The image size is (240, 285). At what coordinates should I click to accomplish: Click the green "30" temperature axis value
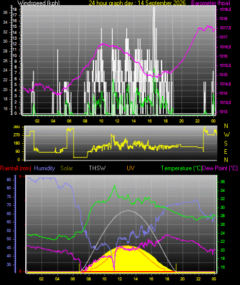point(222,207)
